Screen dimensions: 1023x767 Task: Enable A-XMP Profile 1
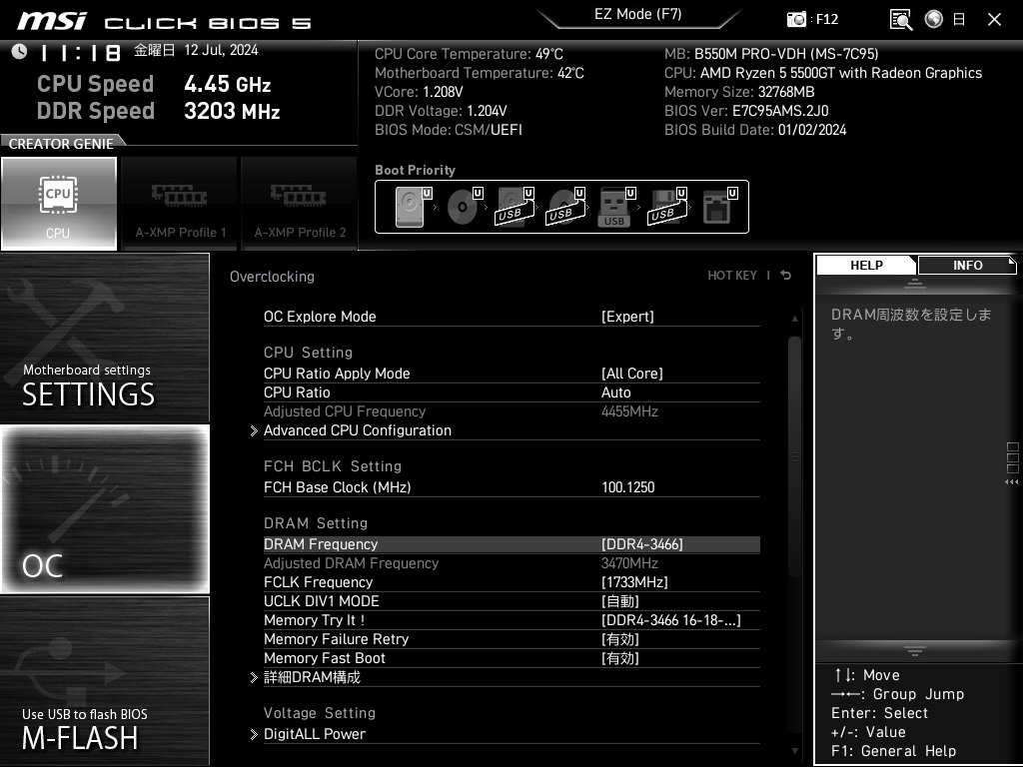point(180,204)
